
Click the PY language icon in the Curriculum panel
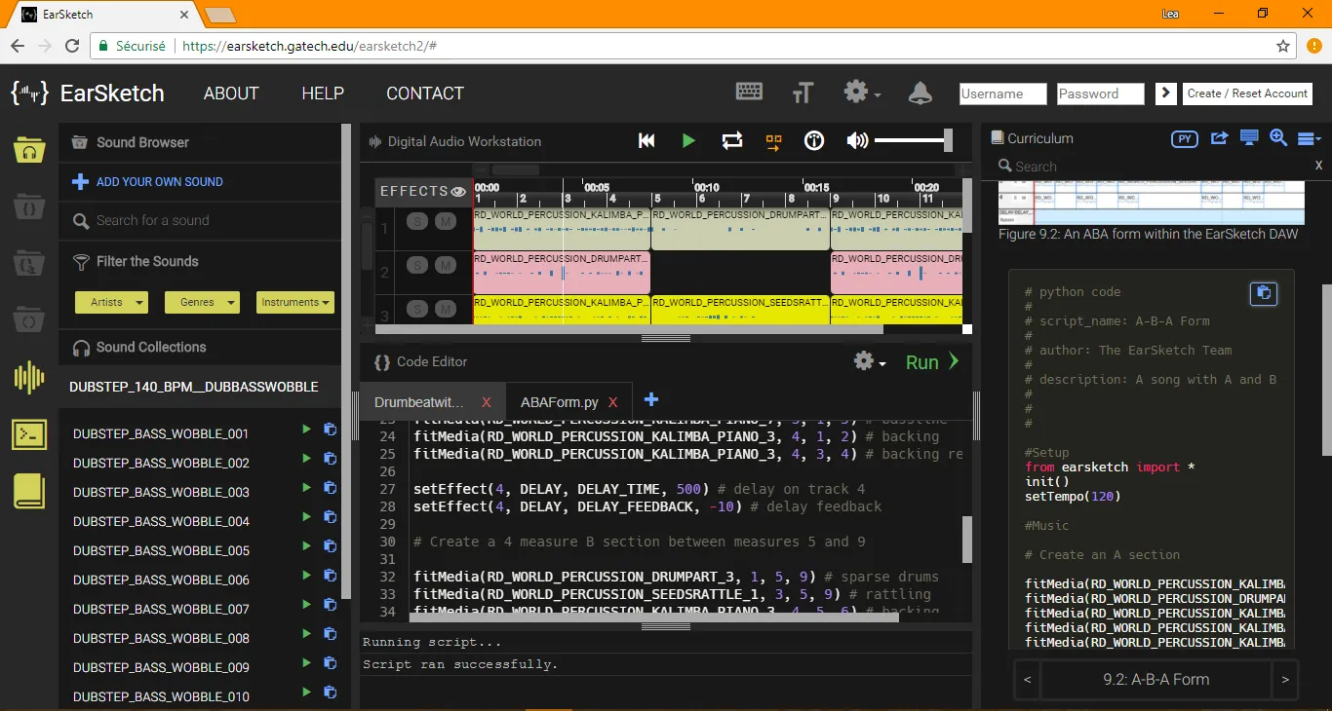click(x=1184, y=138)
